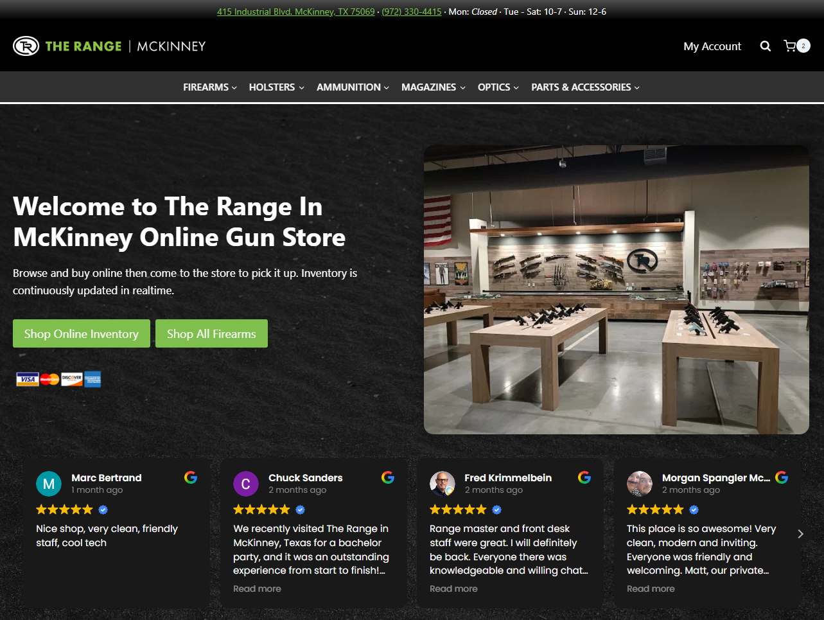Click verified badge on Marc Bertrand review
This screenshot has width=824, height=620.
click(103, 509)
